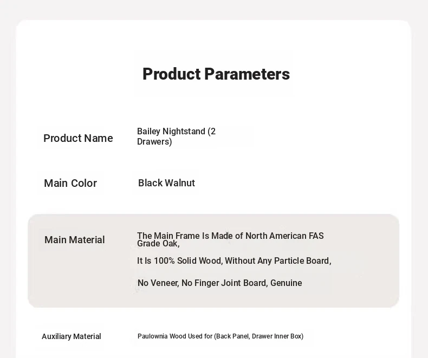This screenshot has height=358, width=428.
Task: Select the Auxiliary Material label
Action: click(x=71, y=336)
